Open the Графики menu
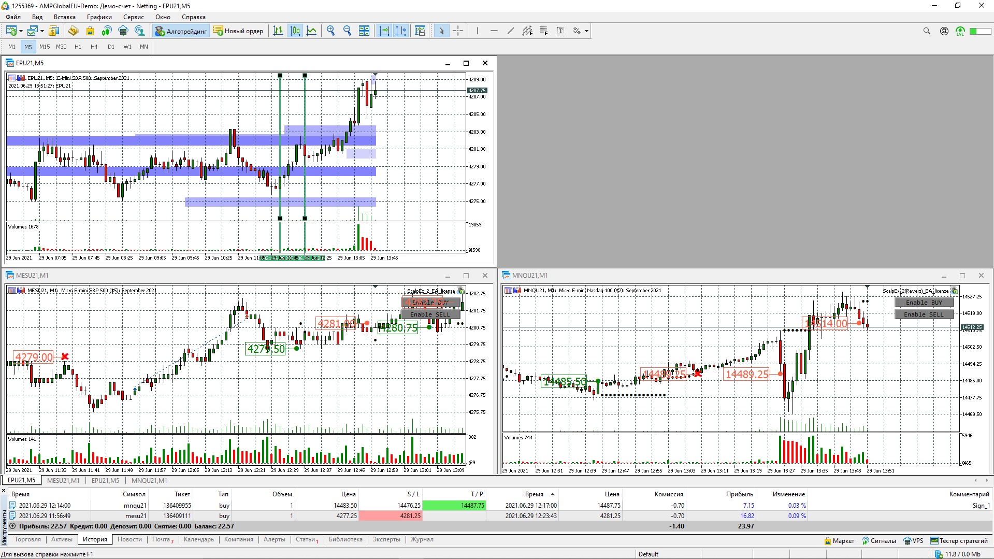 pos(99,17)
